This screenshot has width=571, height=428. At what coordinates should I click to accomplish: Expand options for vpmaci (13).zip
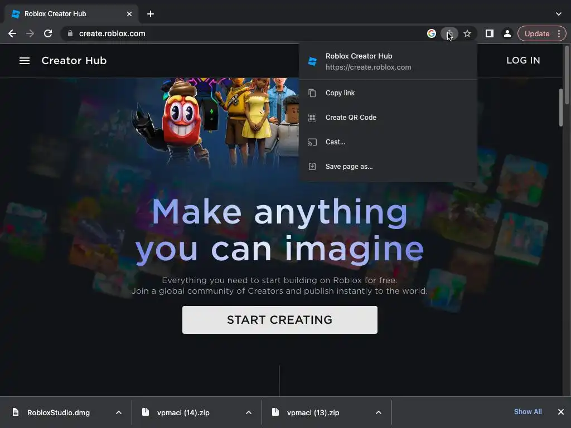(x=379, y=412)
